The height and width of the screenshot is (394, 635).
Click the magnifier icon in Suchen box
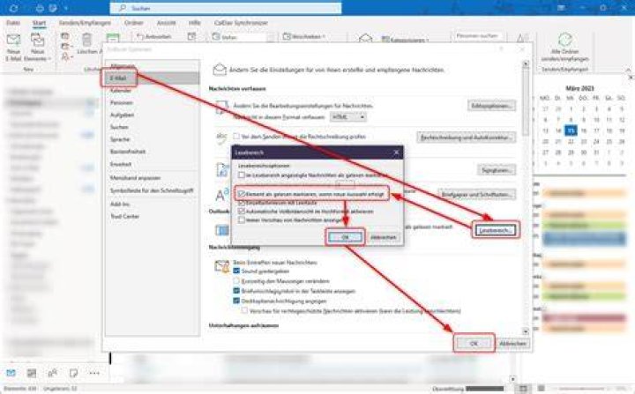122,8
